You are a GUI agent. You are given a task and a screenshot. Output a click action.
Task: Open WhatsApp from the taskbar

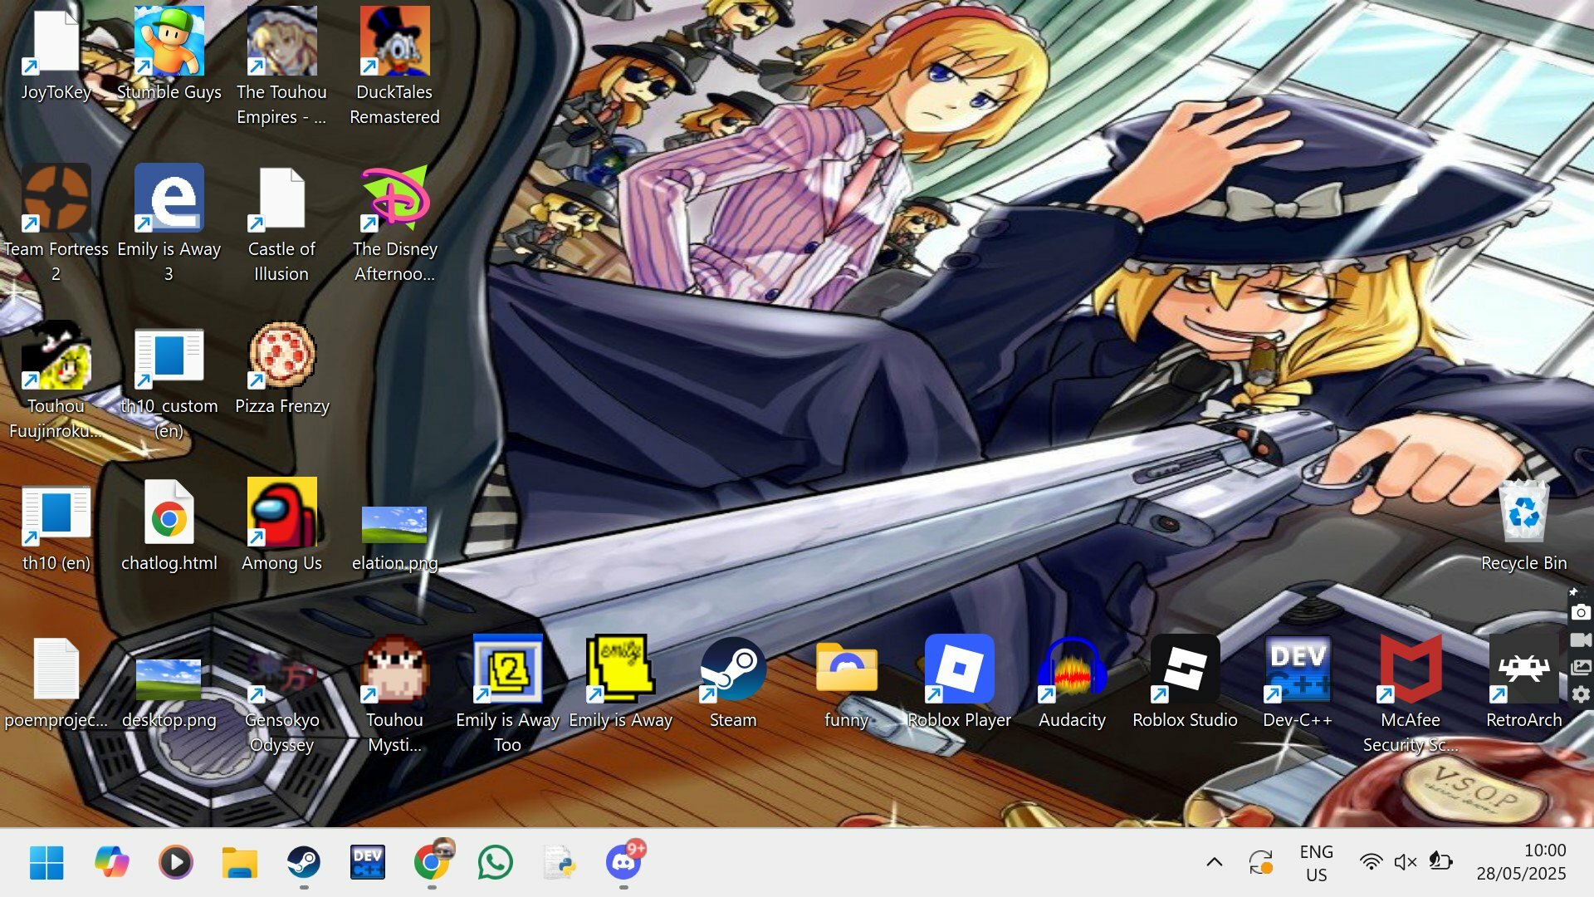pyautogui.click(x=496, y=862)
